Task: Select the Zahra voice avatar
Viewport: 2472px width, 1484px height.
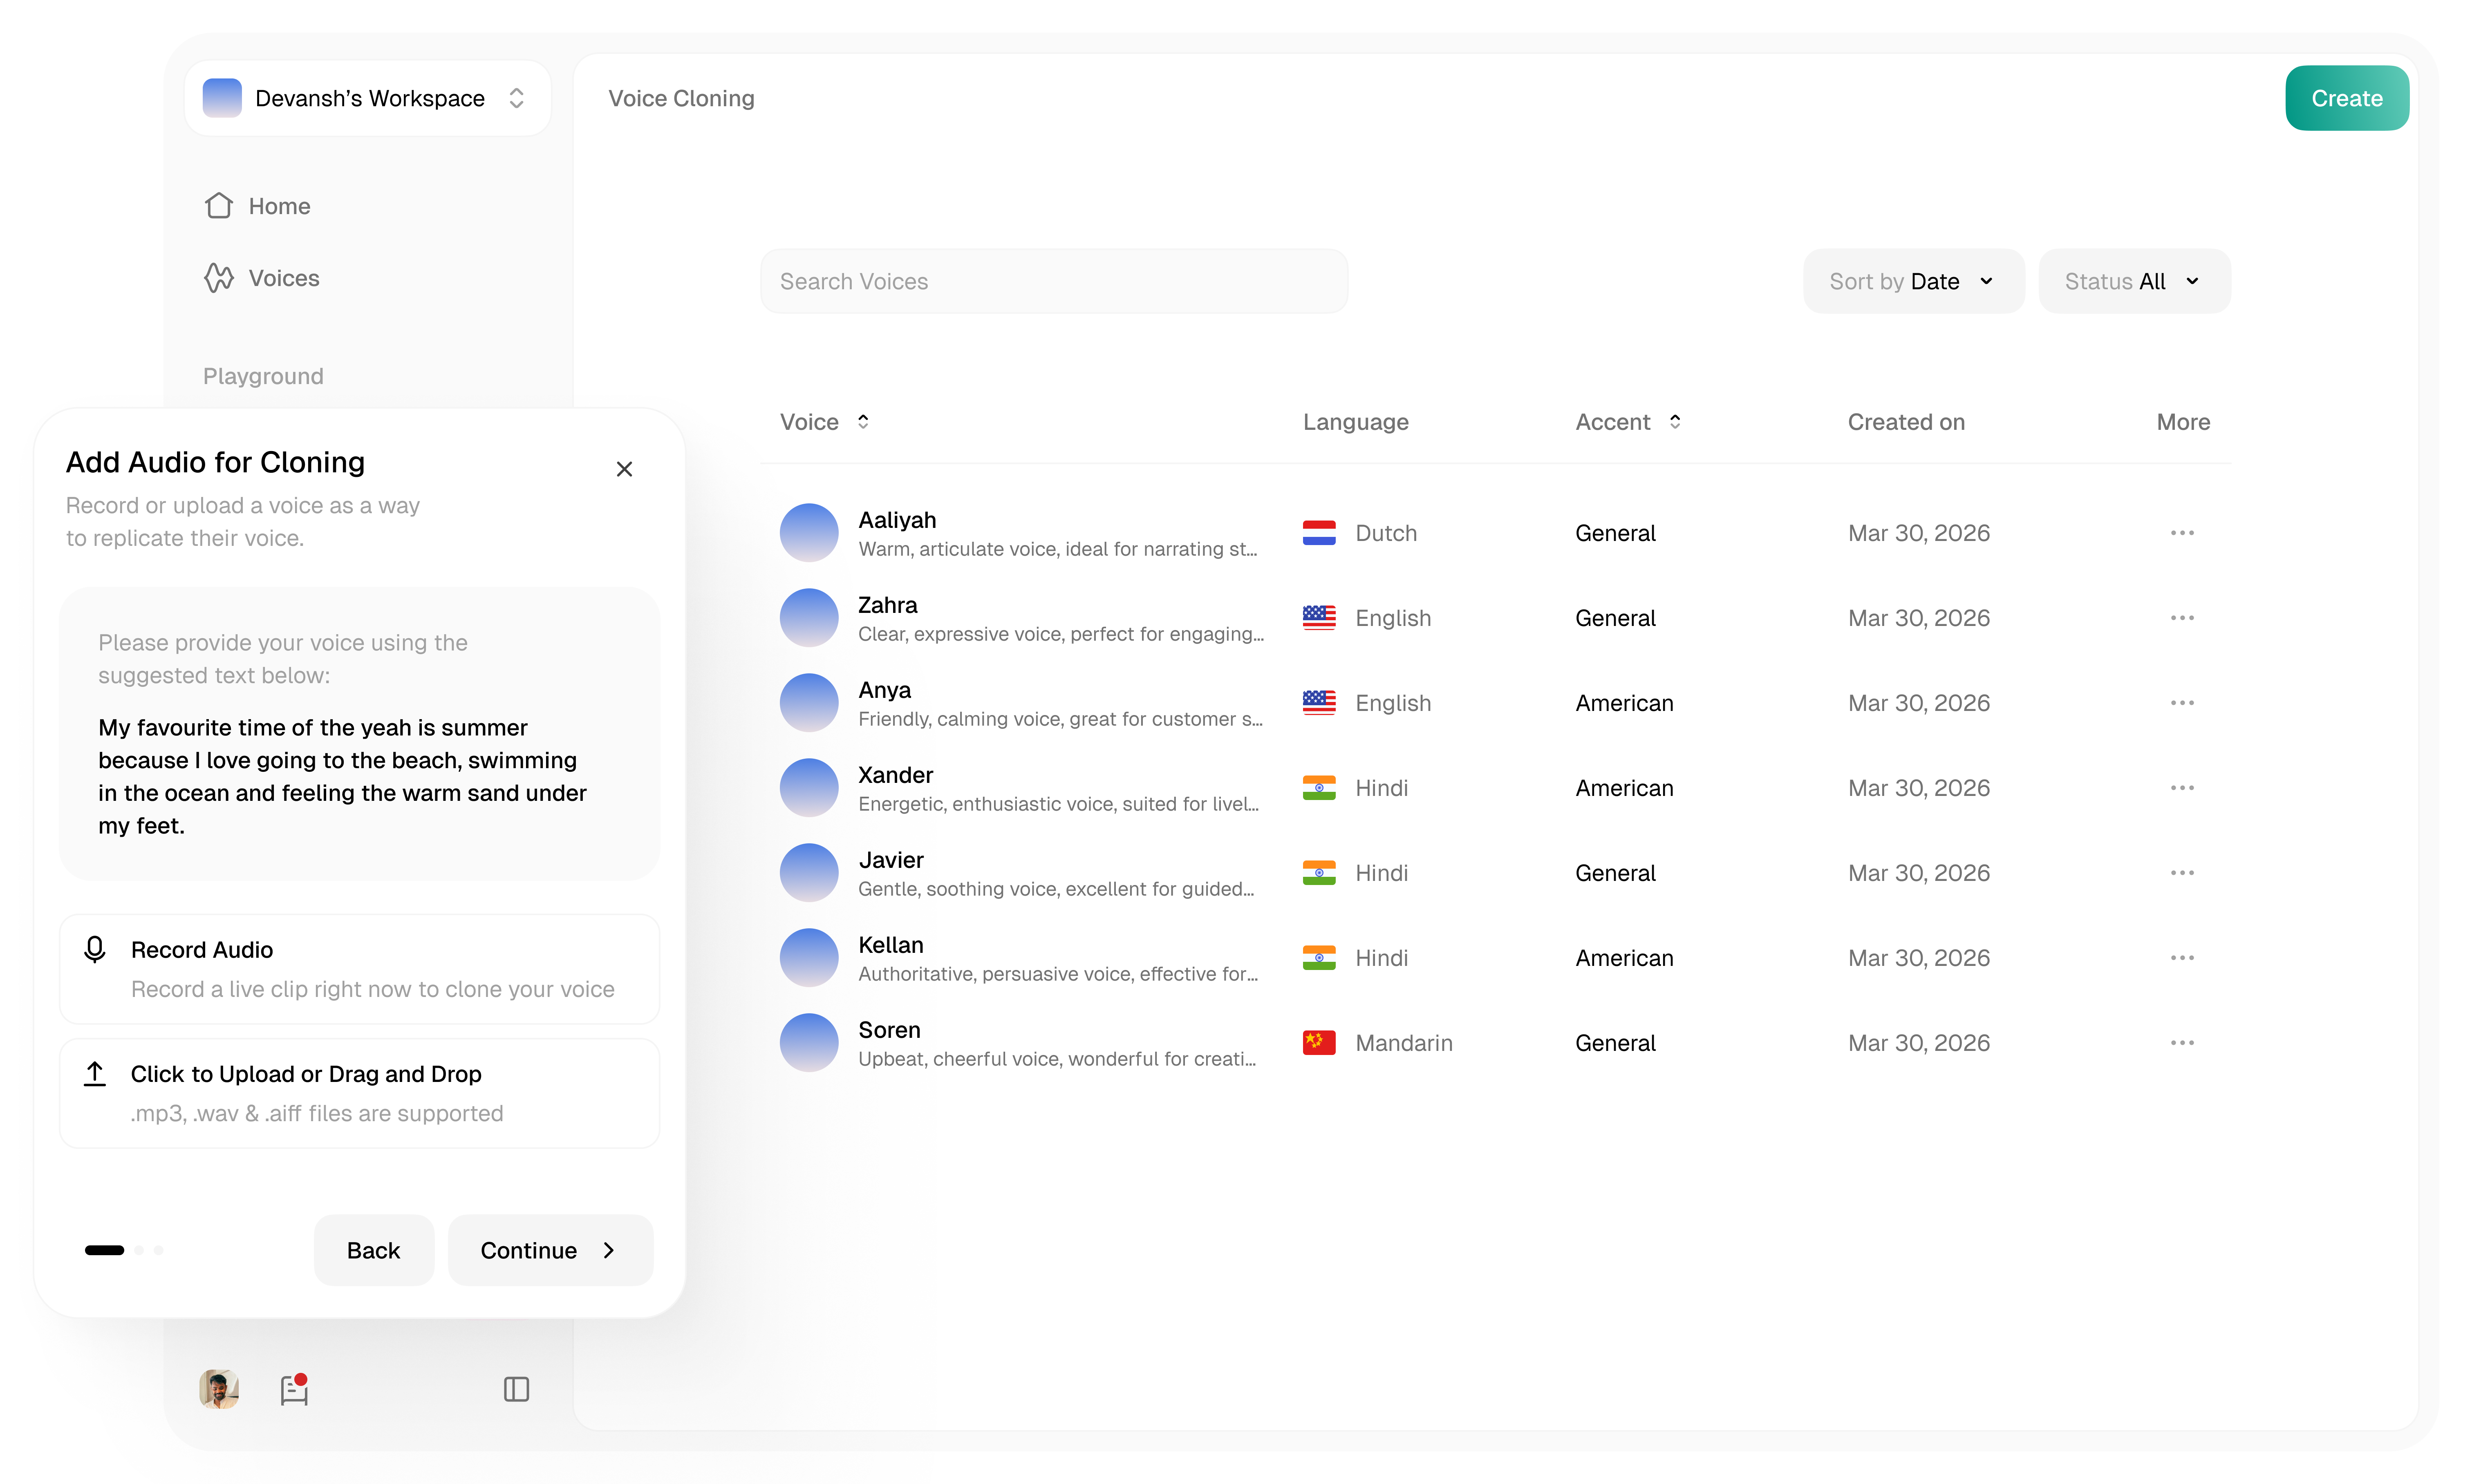Action: pos(808,618)
